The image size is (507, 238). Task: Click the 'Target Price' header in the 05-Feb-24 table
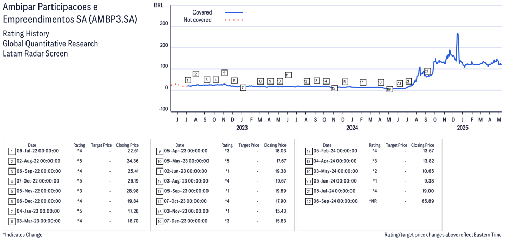396,145
